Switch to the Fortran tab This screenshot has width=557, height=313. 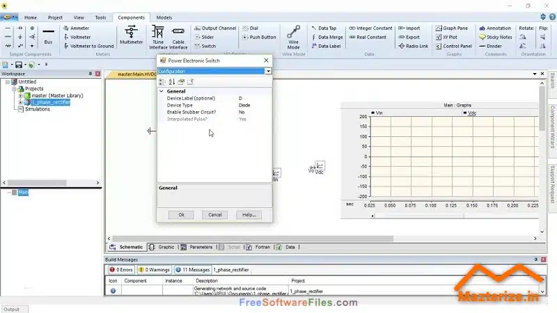(x=258, y=247)
